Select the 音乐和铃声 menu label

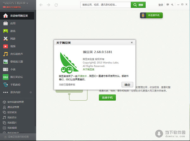(x=16, y=54)
